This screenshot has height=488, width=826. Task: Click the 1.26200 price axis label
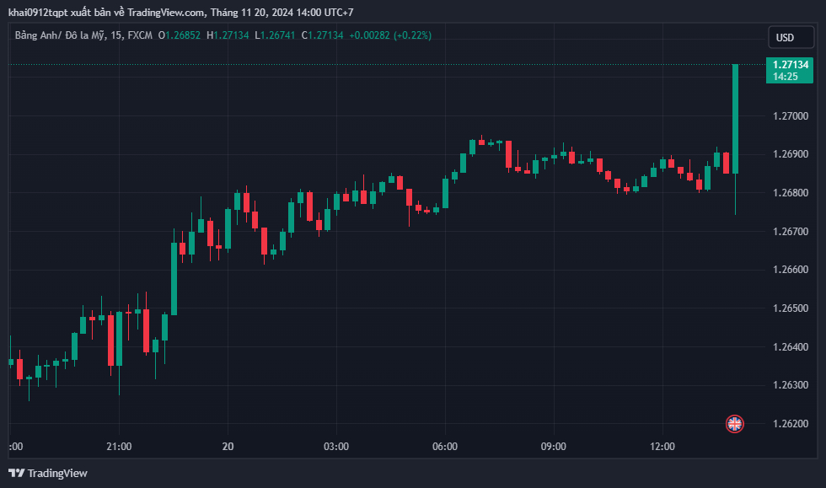(x=791, y=424)
